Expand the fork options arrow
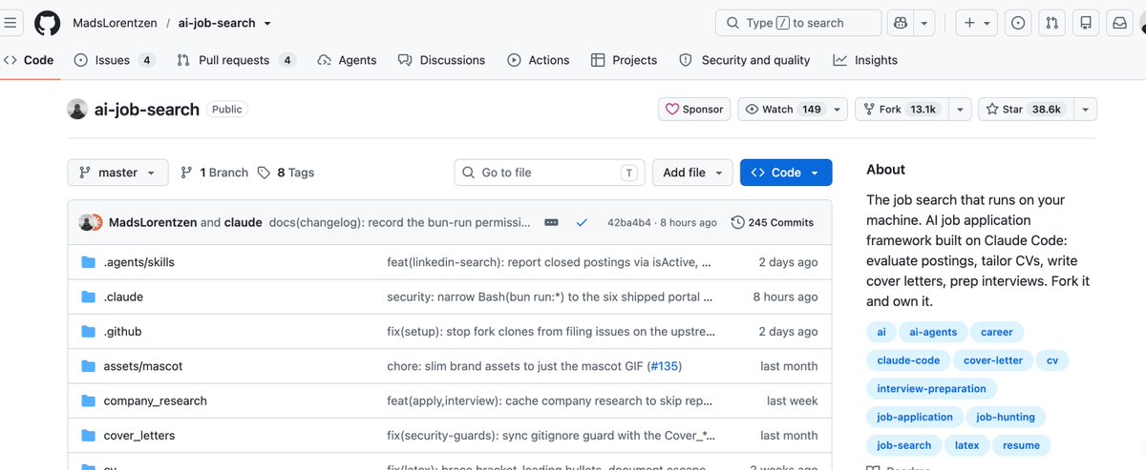The width and height of the screenshot is (1146, 470). [959, 110]
